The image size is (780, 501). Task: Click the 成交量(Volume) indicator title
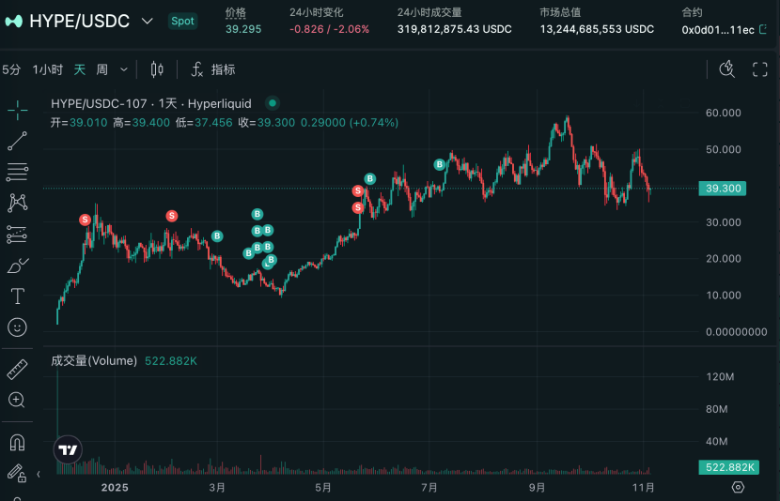(x=94, y=361)
